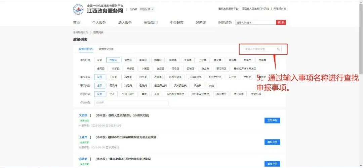Open 江西省人民政府门户网站 link
363x168 pixels.
pos(255,9)
